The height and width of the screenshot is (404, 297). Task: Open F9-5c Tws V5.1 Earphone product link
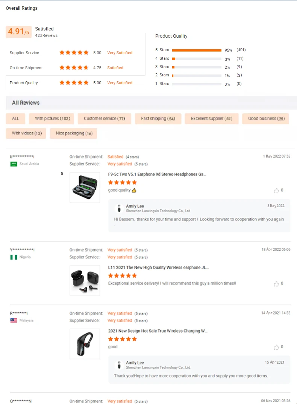pos(157,175)
